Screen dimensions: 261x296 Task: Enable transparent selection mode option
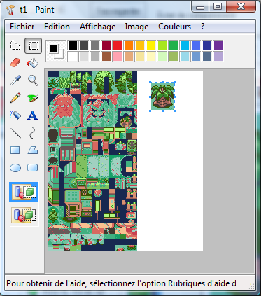point(24,215)
